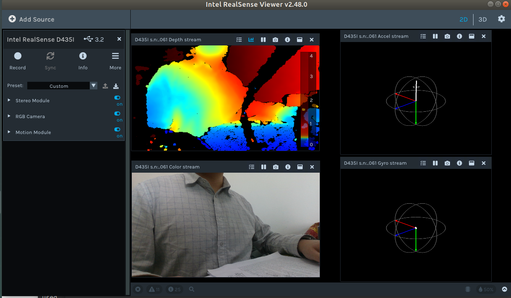This screenshot has width=511, height=298.
Task: Click the log search magnifier icon
Action: coord(192,289)
